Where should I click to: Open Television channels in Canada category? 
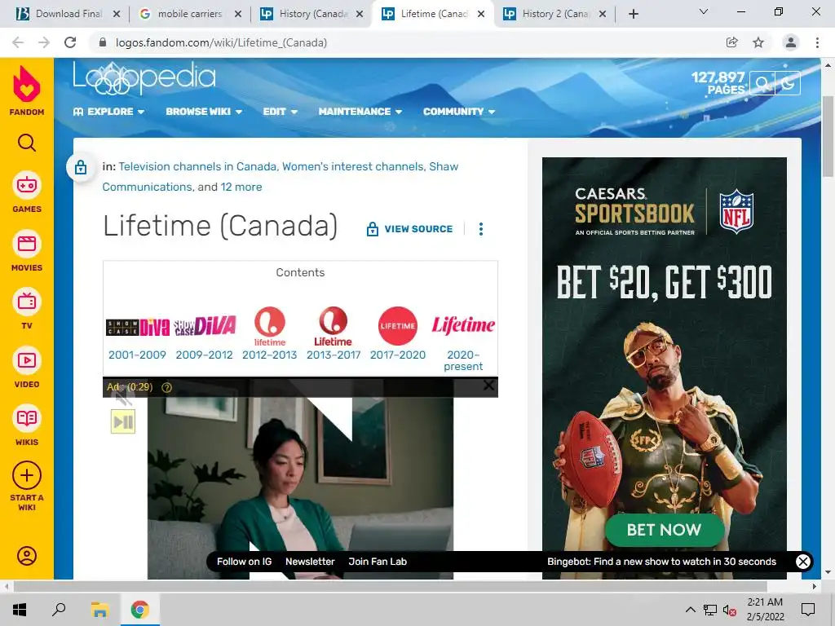(x=197, y=166)
